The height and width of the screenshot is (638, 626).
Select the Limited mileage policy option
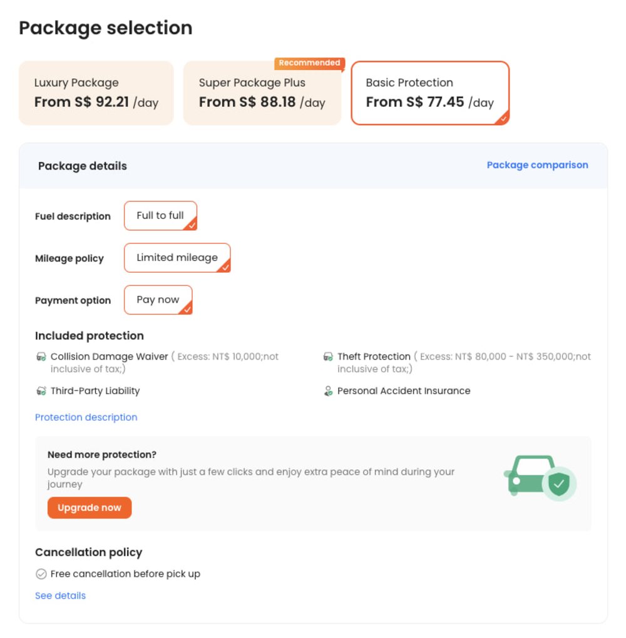177,258
